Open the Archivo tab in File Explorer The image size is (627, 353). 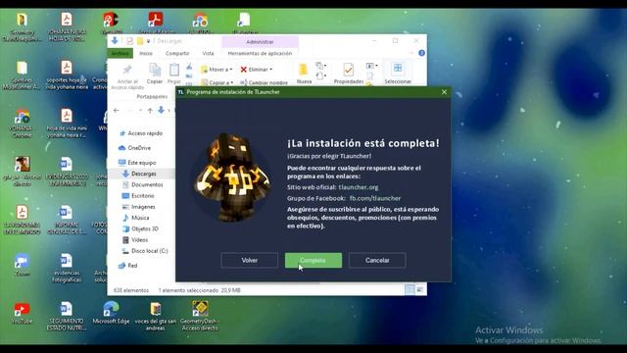click(x=120, y=53)
